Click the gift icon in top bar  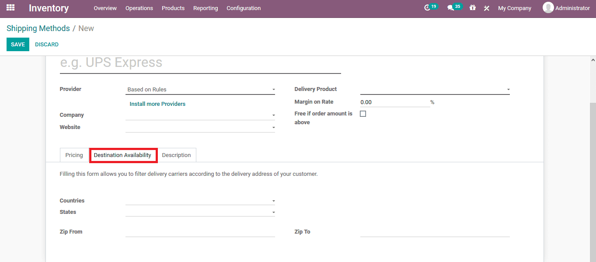[x=473, y=8]
